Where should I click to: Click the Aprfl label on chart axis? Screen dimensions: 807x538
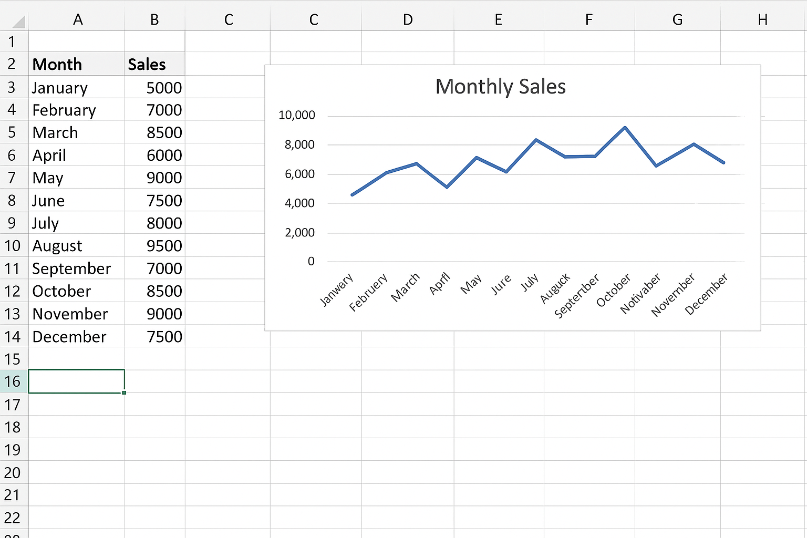pyautogui.click(x=440, y=284)
